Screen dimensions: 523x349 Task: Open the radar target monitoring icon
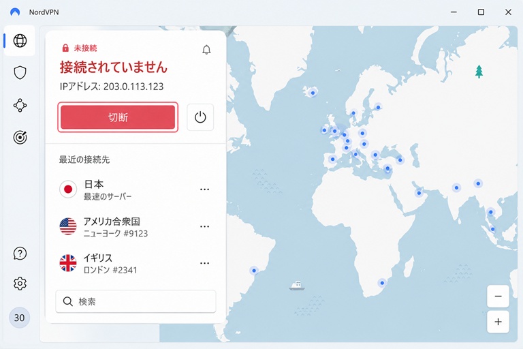coord(20,137)
